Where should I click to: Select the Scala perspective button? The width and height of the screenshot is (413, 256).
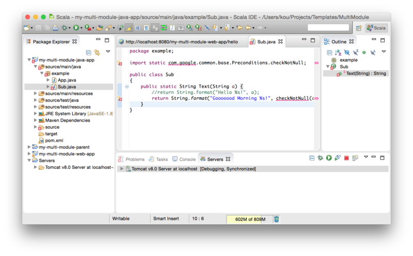tap(376, 28)
